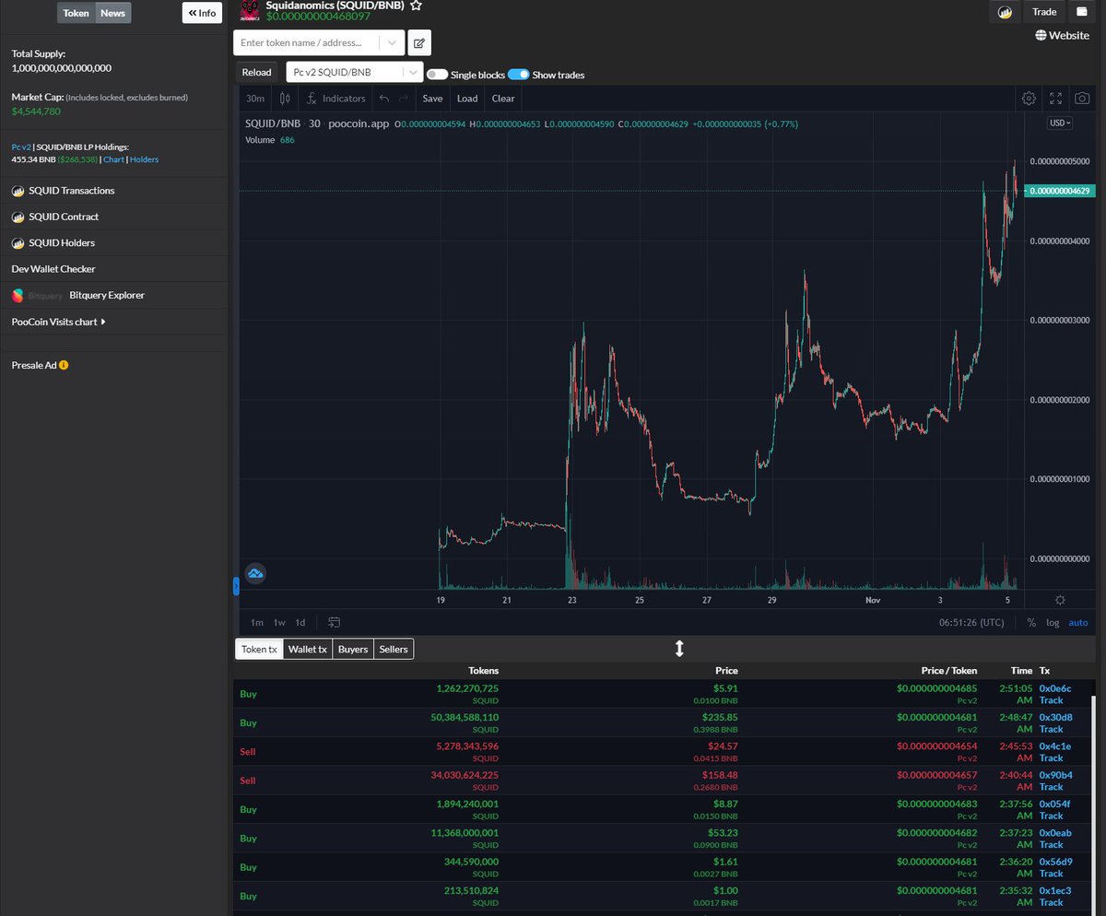Clear the chart drawings

503,99
